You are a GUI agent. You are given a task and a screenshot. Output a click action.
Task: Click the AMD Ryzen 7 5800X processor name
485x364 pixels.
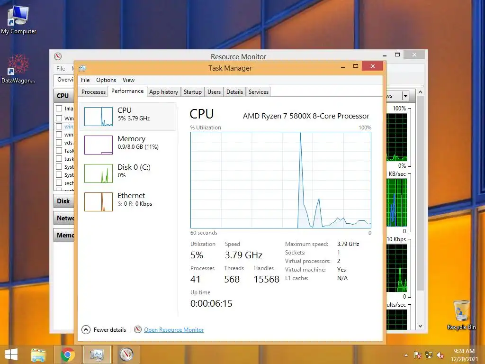pyautogui.click(x=306, y=116)
